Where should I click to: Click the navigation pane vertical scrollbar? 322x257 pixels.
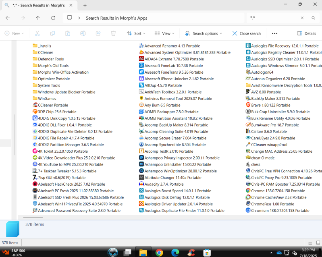coord(14,135)
